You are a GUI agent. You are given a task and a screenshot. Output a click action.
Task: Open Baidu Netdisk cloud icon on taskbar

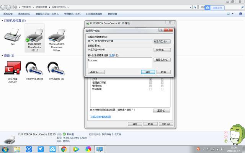pyautogui.click(x=52, y=149)
